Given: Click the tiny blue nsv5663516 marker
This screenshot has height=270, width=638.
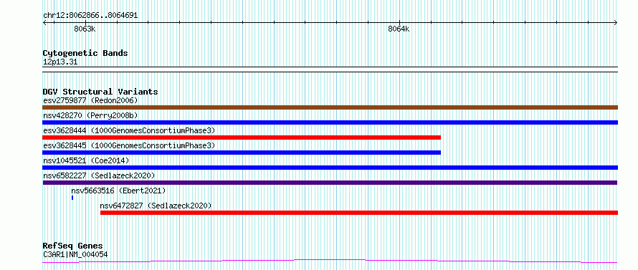Looking at the screenshot, I should tap(72, 198).
